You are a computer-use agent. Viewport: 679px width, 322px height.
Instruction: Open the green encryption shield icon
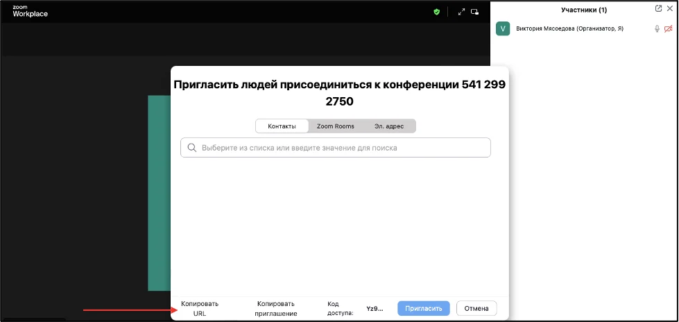click(437, 12)
